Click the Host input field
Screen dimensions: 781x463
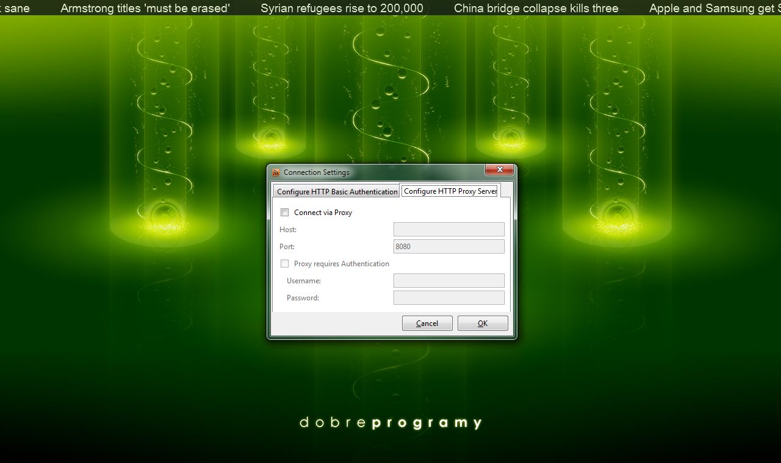coord(449,230)
